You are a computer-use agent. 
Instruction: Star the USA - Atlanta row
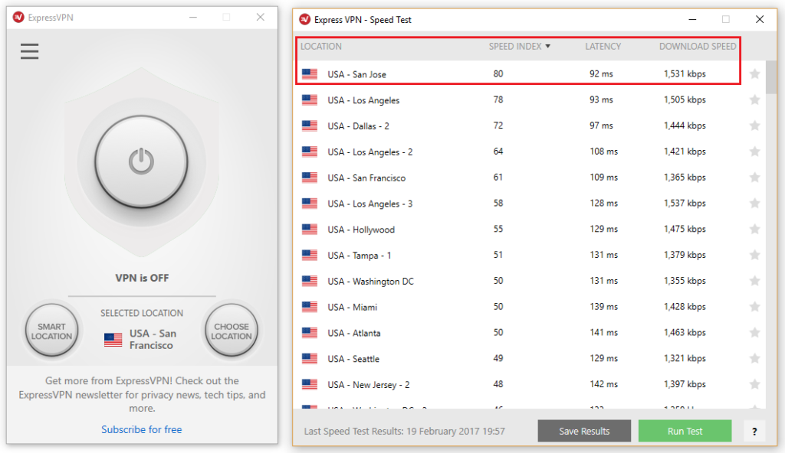tap(754, 333)
